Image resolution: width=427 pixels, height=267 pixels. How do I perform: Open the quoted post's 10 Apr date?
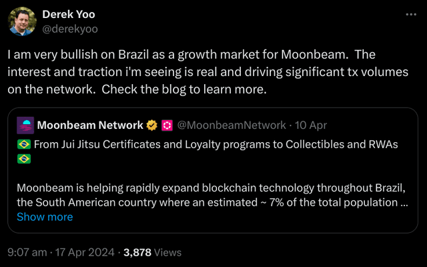310,125
